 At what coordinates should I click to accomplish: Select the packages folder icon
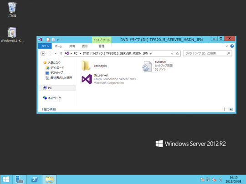pyautogui.click(x=86, y=66)
